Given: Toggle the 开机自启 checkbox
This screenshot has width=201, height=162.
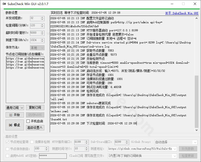Looking at the screenshot, I should 28,121.
